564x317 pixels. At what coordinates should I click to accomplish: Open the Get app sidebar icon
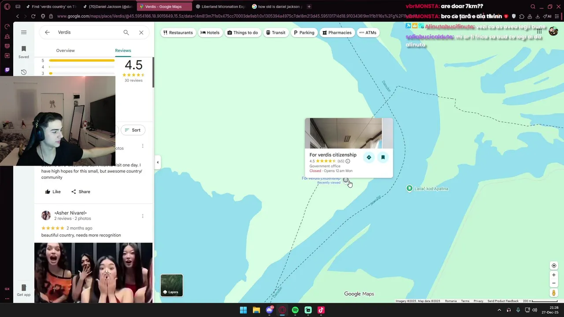24,291
